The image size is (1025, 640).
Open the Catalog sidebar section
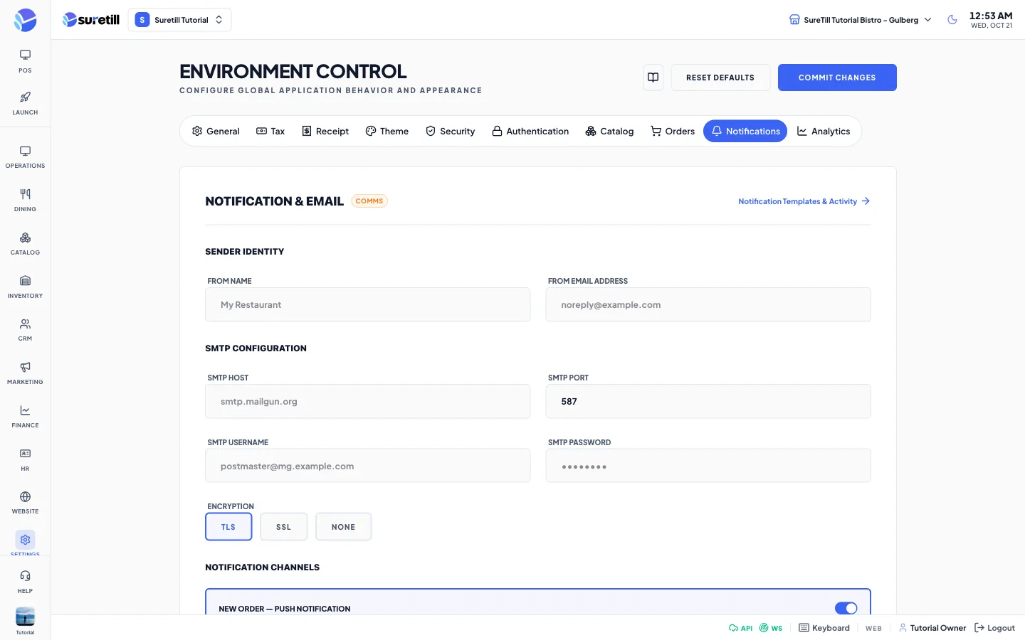pyautogui.click(x=25, y=244)
